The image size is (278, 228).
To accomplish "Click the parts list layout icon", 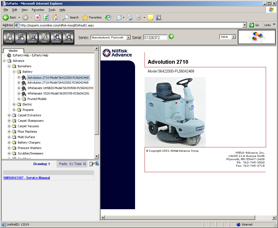I will click(96, 164).
